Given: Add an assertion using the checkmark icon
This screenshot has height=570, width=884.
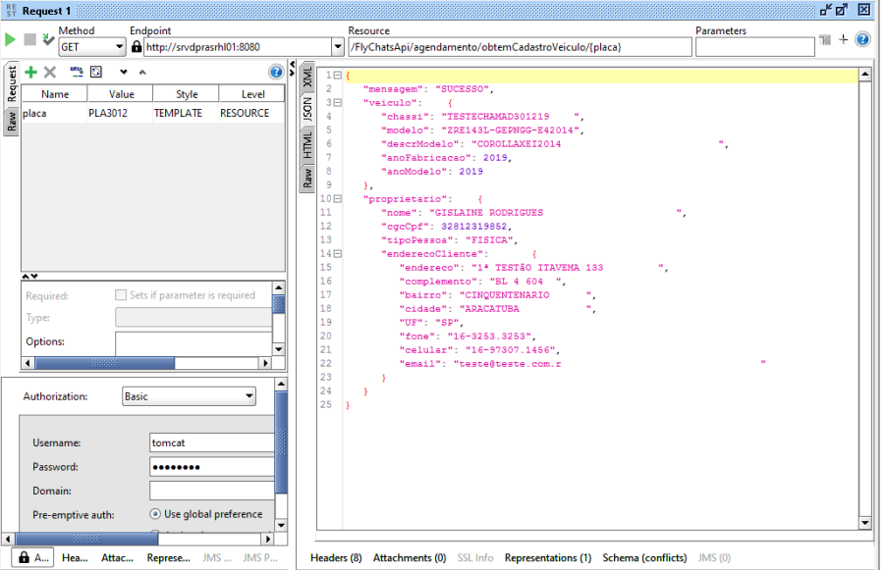Looking at the screenshot, I should pyautogui.click(x=48, y=39).
